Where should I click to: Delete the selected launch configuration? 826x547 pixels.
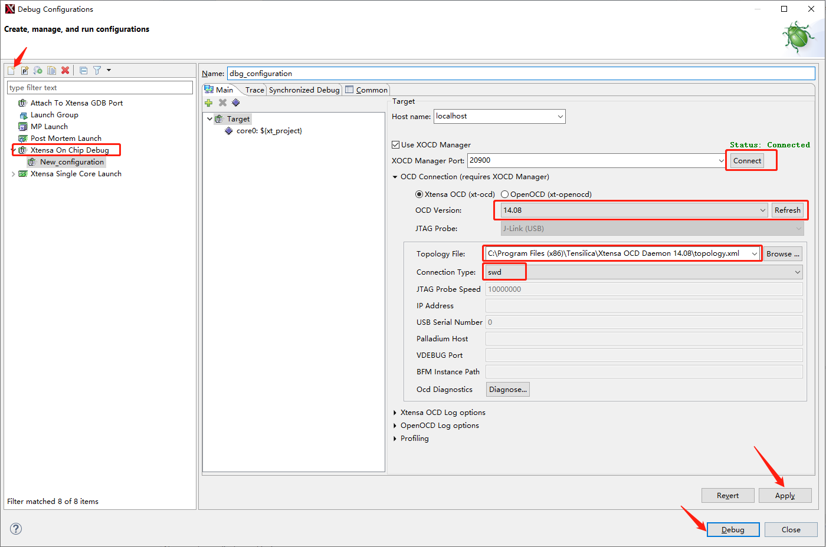pyautogui.click(x=65, y=71)
